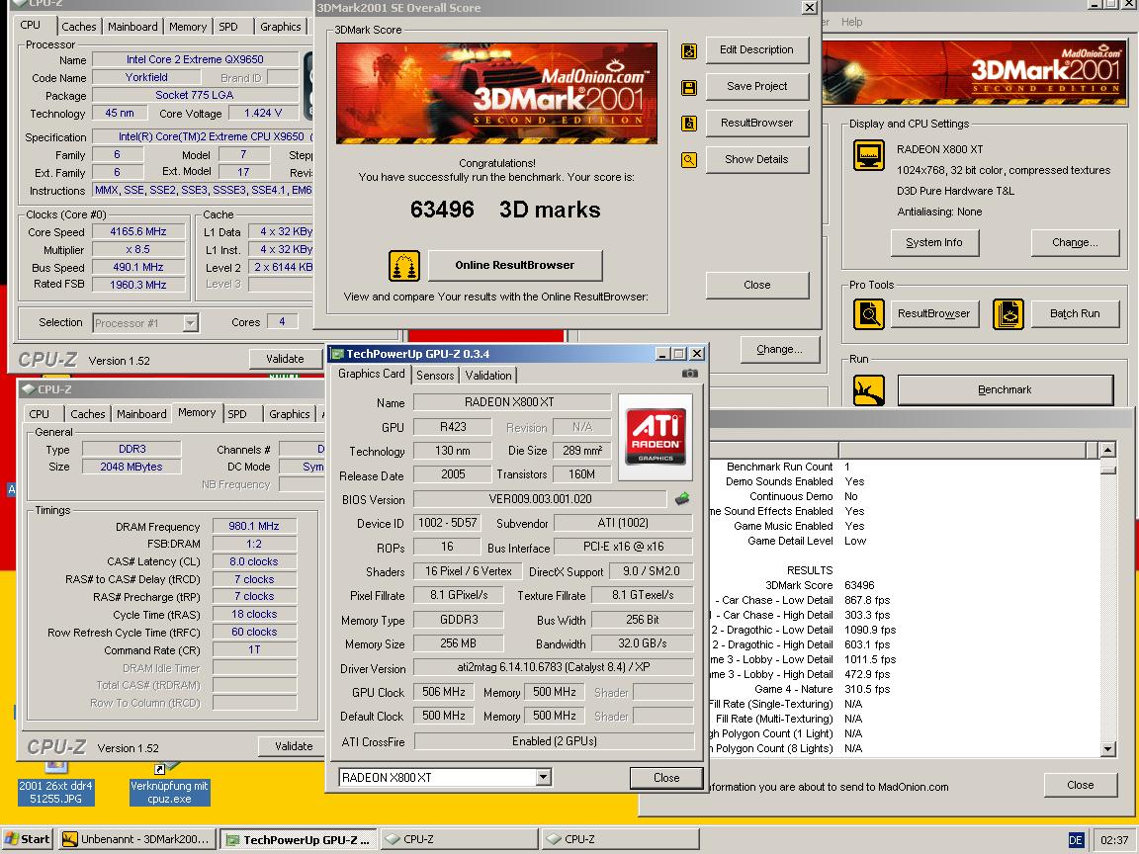Click the Online ResultBrowser trophy icon
1139x854 pixels.
point(403,266)
